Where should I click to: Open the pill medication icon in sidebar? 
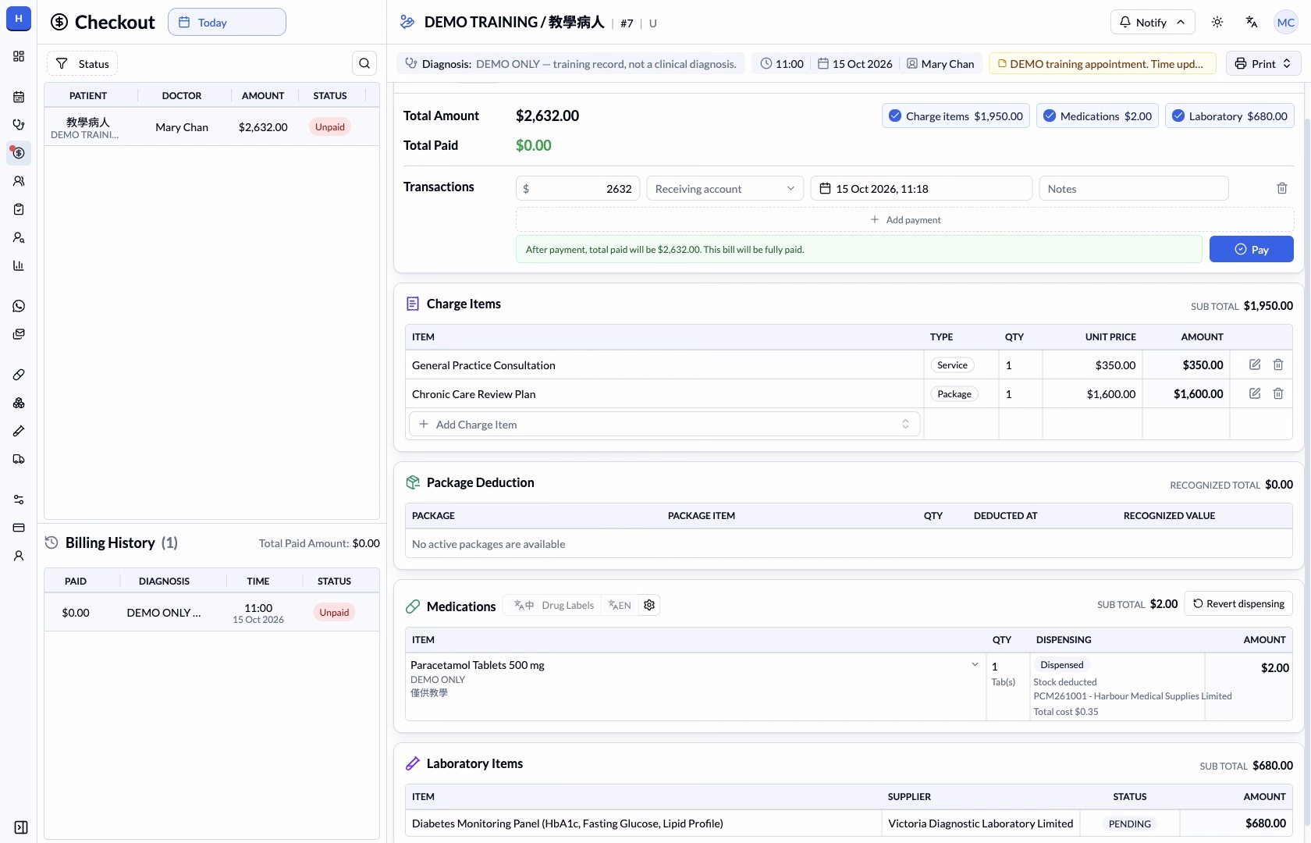click(19, 375)
